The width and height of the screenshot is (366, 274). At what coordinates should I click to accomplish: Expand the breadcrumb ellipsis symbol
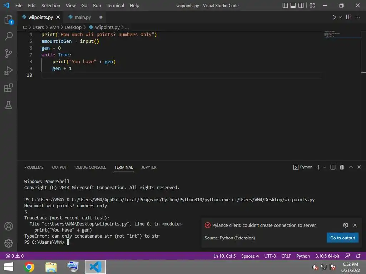127,27
